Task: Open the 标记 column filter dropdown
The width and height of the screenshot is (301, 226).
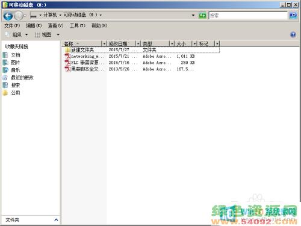Action: coord(217,43)
